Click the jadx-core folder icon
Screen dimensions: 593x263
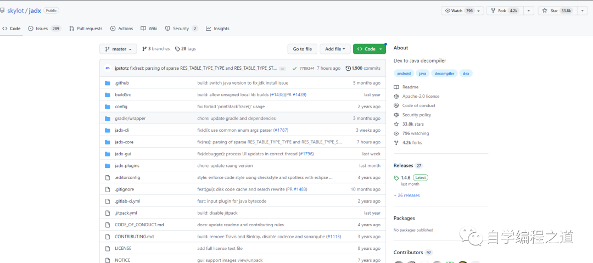pyautogui.click(x=108, y=142)
